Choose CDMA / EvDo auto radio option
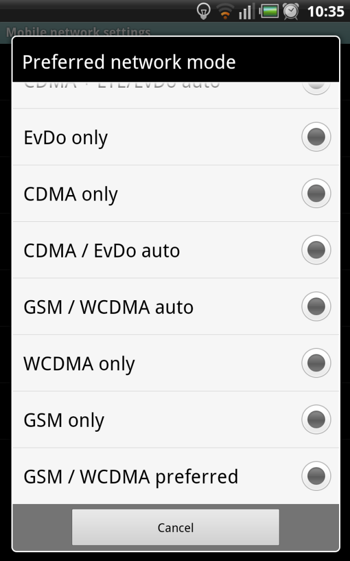The image size is (350, 561). click(x=316, y=250)
